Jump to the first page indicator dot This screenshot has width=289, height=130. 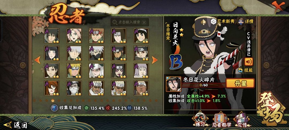click(x=35, y=101)
